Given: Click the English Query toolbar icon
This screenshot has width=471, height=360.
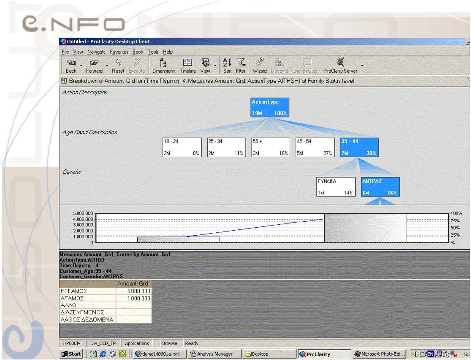Looking at the screenshot, I should [306, 66].
